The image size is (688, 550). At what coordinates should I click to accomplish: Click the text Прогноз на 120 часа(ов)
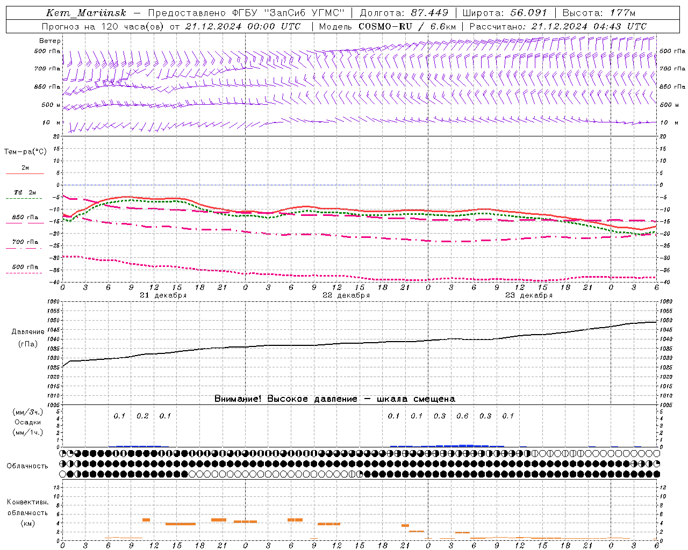coord(103,26)
